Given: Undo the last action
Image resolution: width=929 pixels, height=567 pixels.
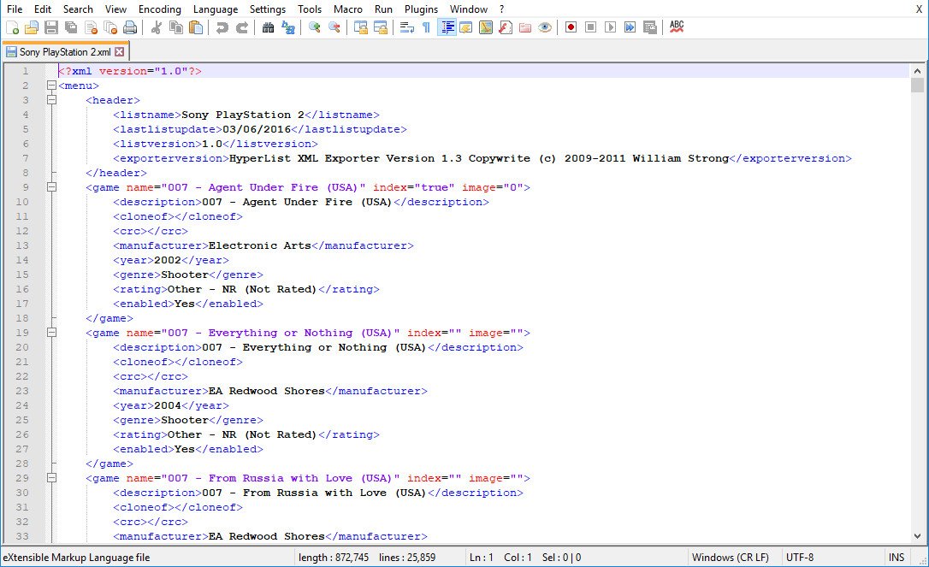Looking at the screenshot, I should tap(222, 27).
